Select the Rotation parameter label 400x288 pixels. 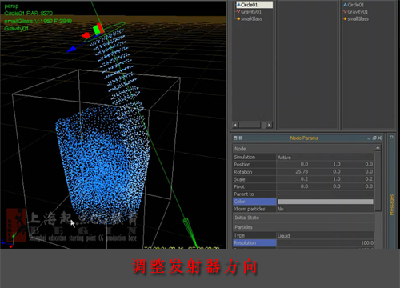(243, 172)
